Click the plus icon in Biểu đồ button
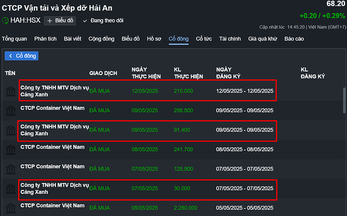Screen dimensions: 347x216 point(50,21)
